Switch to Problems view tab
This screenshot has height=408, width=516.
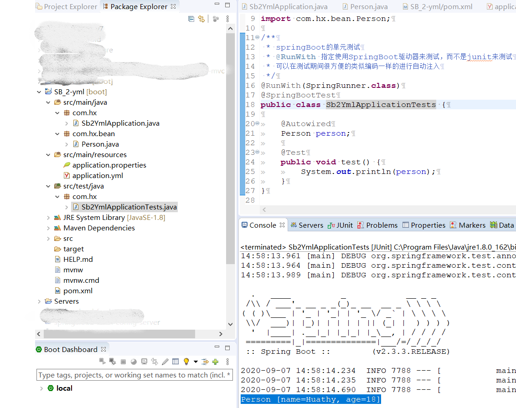(377, 225)
